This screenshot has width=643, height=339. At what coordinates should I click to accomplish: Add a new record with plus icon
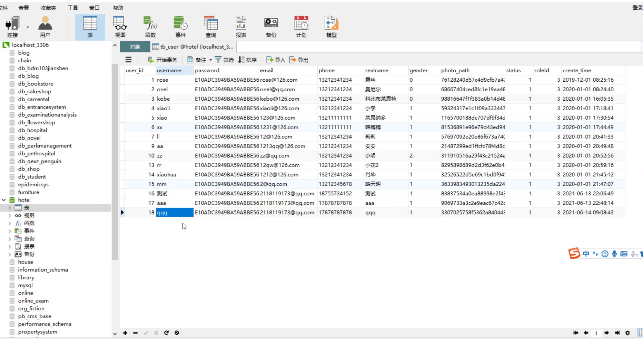125,333
